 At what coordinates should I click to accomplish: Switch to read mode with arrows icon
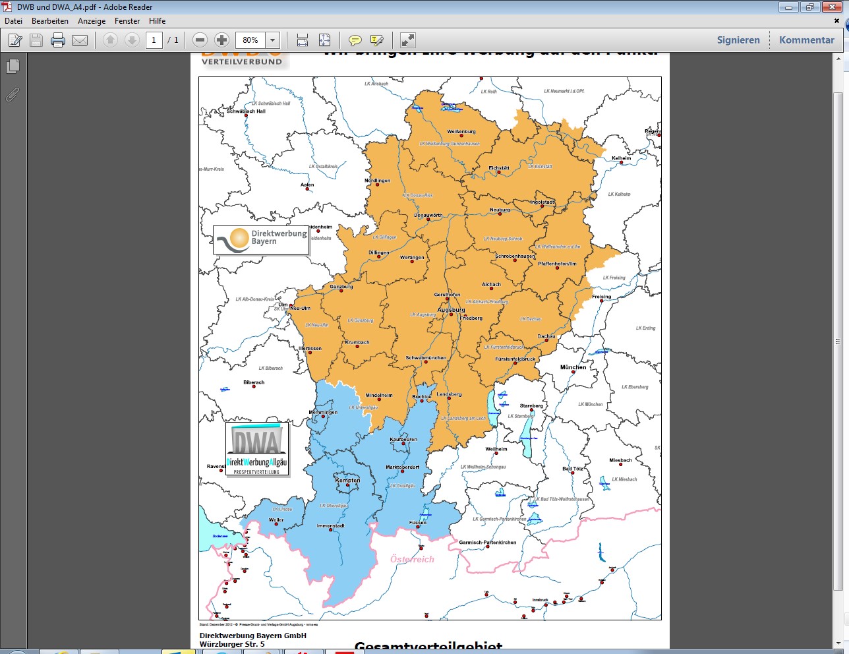pos(408,40)
